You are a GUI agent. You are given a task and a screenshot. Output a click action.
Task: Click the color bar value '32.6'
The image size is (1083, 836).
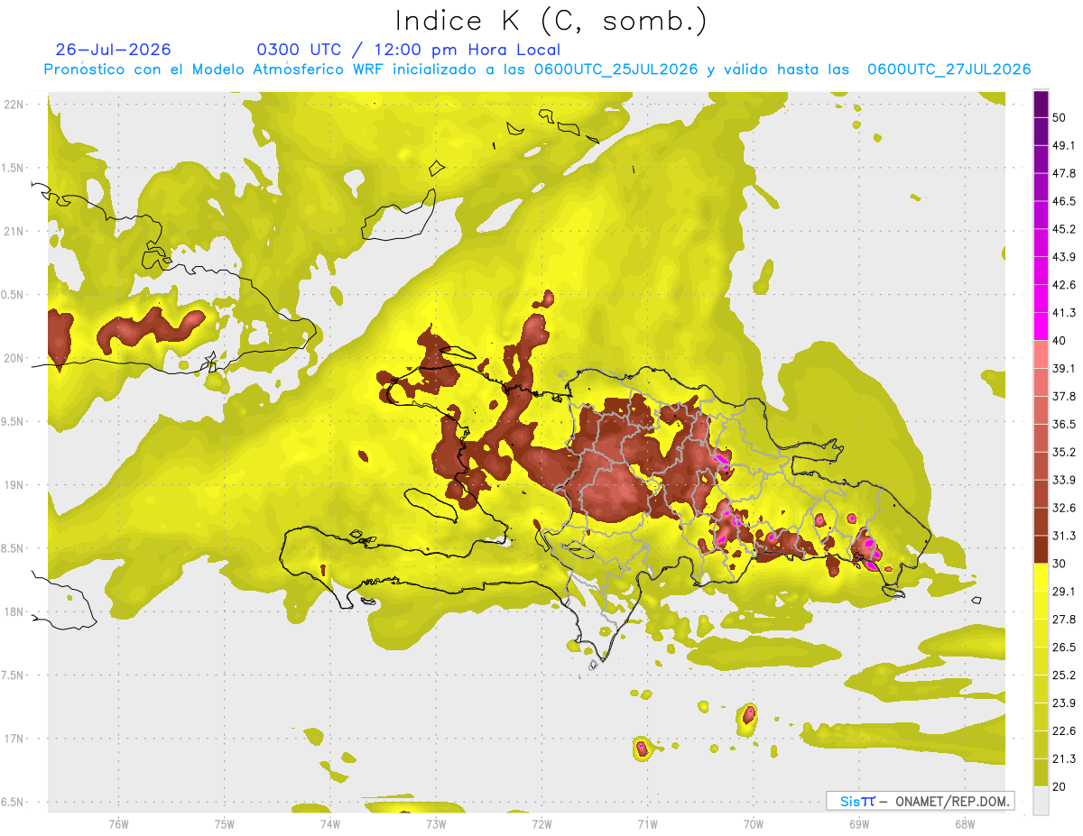pos(1064,508)
